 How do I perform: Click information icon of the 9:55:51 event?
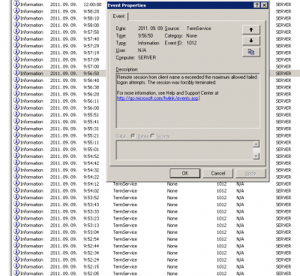16,114
